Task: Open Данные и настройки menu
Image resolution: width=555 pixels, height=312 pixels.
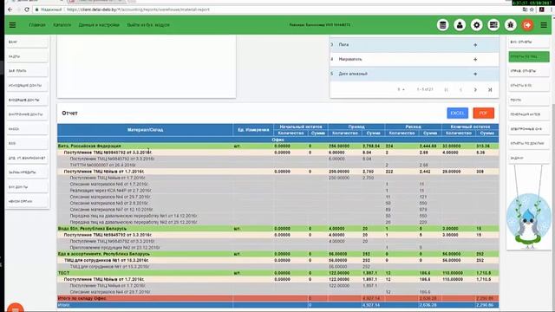Action: coord(99,25)
